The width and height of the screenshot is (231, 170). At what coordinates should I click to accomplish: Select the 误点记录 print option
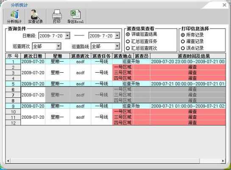(x=183, y=48)
